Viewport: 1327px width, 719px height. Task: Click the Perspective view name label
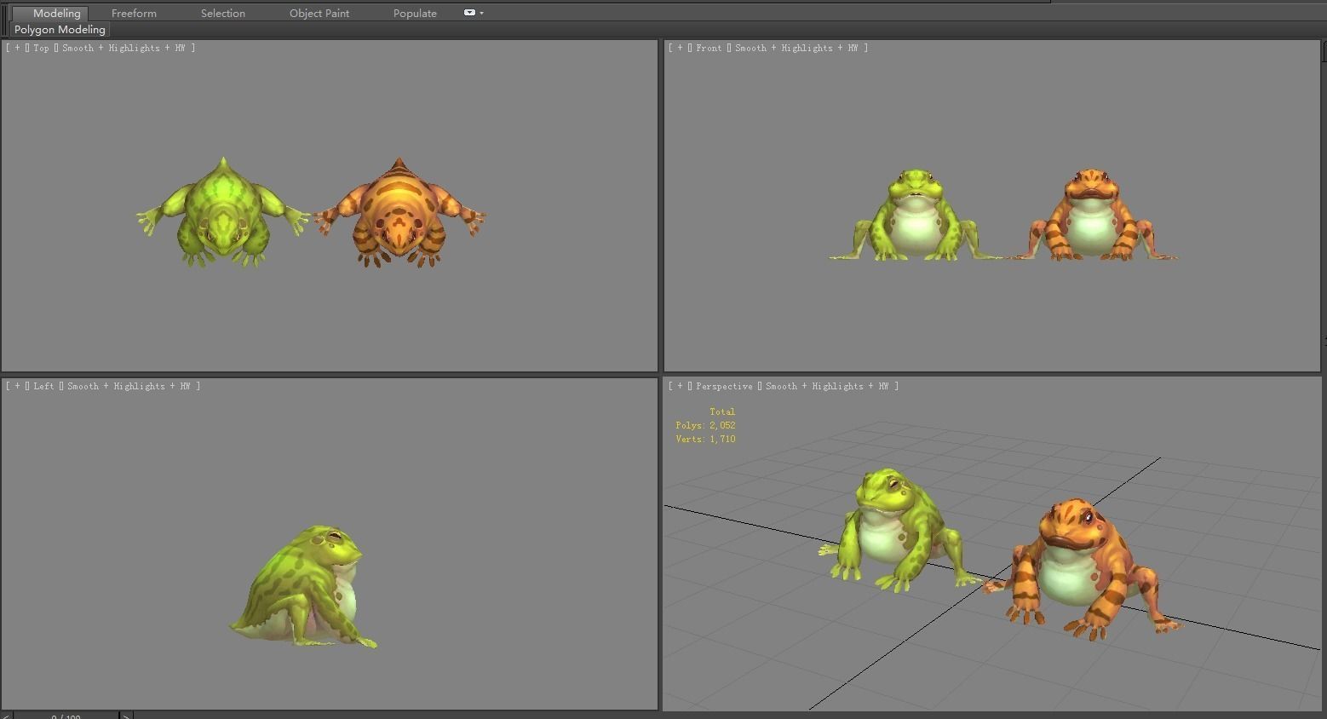point(724,386)
